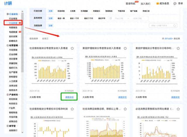Sort results by 综合排序
The image size is (187, 137).
pyautogui.click(x=34, y=39)
